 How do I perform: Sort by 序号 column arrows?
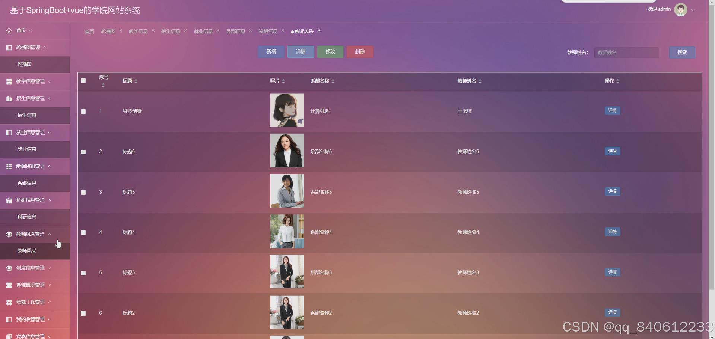point(103,85)
